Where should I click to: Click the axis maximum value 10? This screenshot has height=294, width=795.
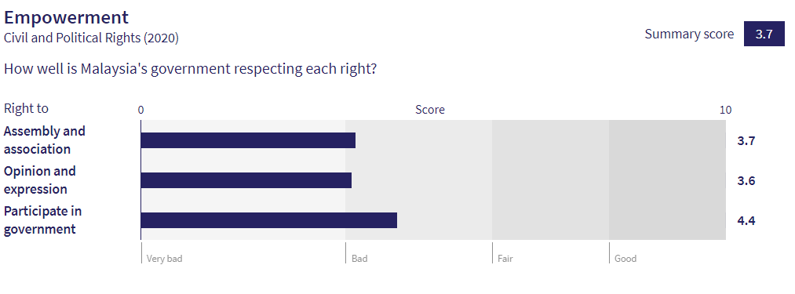(725, 110)
